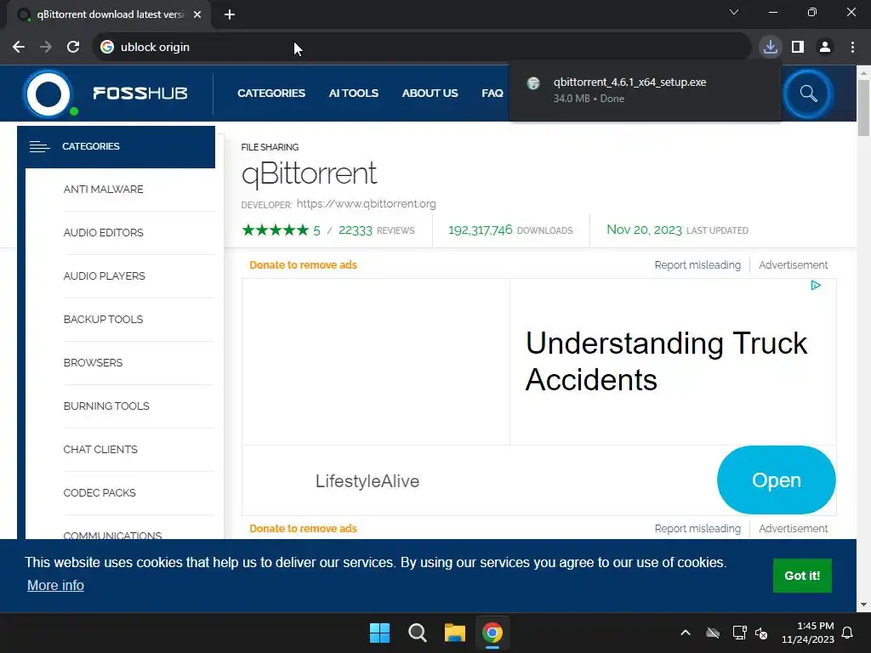
Task: Open the AI TOOLS nav item
Action: pos(353,94)
